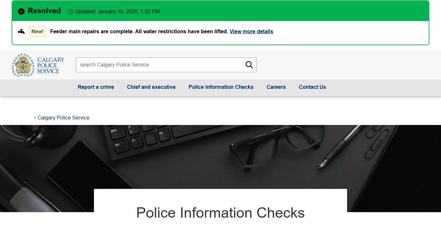
Task: Click the View more details link
Action: 251,31
